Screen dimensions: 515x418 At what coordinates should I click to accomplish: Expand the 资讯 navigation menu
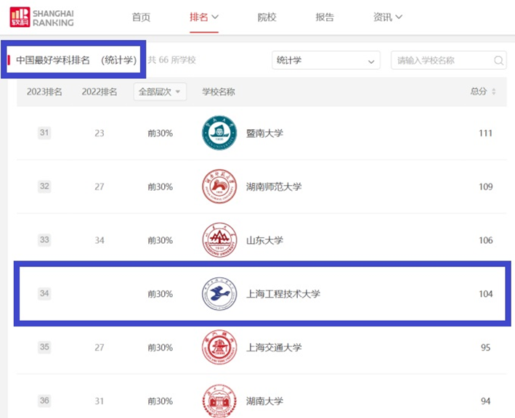coord(387,17)
